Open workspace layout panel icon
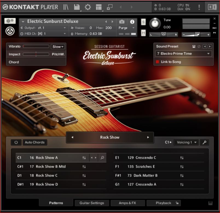Viewport: 220px width, 213px height. [99, 7]
